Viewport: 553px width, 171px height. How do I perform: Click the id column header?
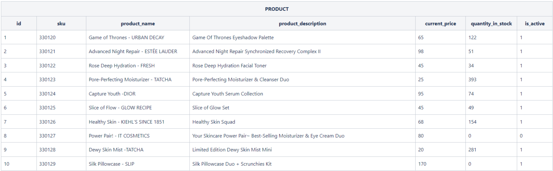pyautogui.click(x=19, y=24)
